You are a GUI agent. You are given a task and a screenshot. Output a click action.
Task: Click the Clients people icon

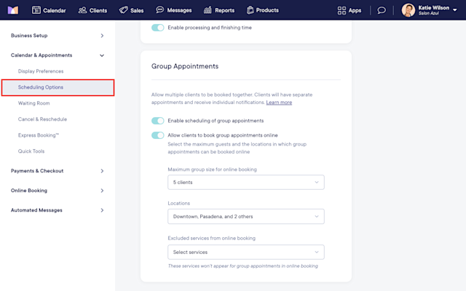coord(82,10)
